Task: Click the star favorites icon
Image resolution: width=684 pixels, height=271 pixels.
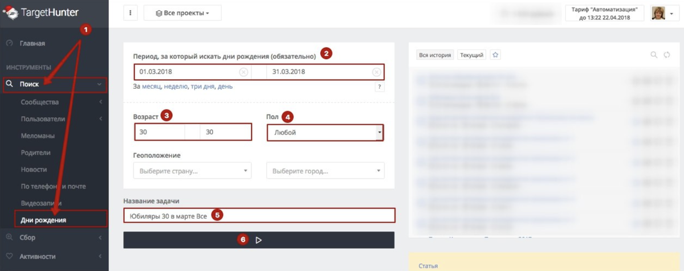Action: click(x=495, y=55)
